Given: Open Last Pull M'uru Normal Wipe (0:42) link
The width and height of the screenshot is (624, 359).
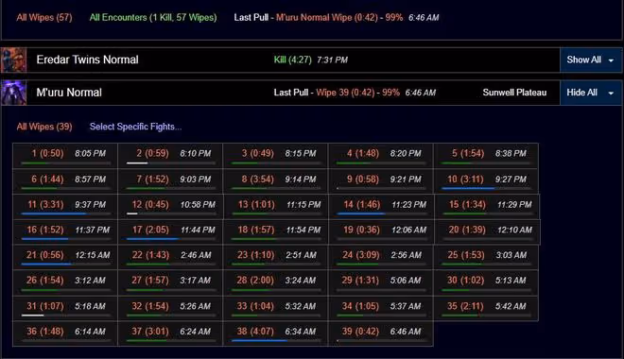Looking at the screenshot, I should click(x=339, y=18).
